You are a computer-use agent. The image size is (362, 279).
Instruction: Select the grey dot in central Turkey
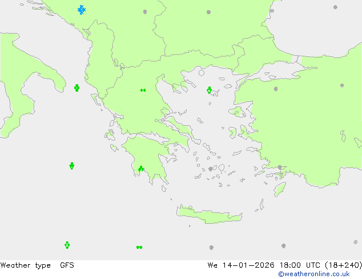[x=342, y=85]
